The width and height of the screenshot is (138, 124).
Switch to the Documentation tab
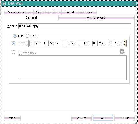(19, 12)
